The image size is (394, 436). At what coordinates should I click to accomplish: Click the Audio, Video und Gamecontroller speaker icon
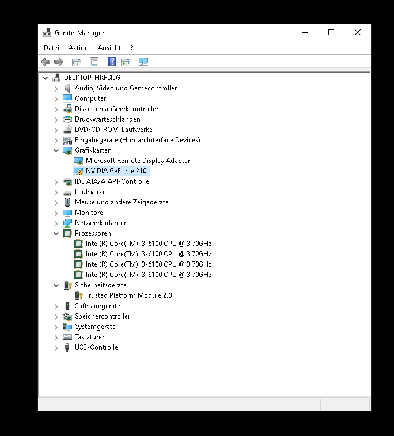coord(67,88)
